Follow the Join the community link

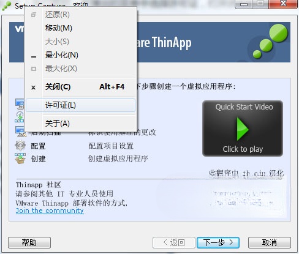tap(50, 211)
